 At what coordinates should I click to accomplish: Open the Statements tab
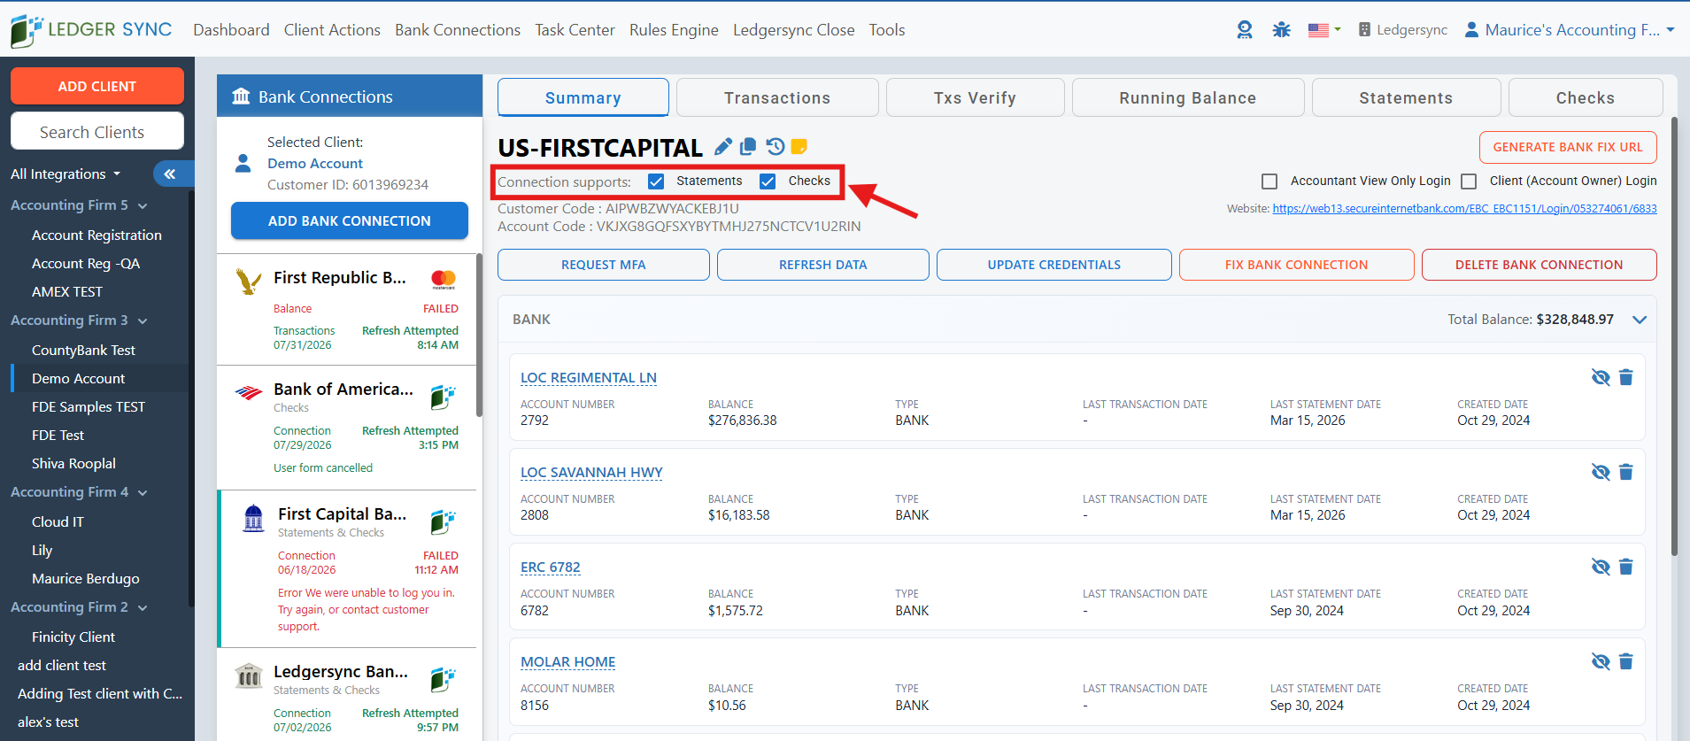1406,97
